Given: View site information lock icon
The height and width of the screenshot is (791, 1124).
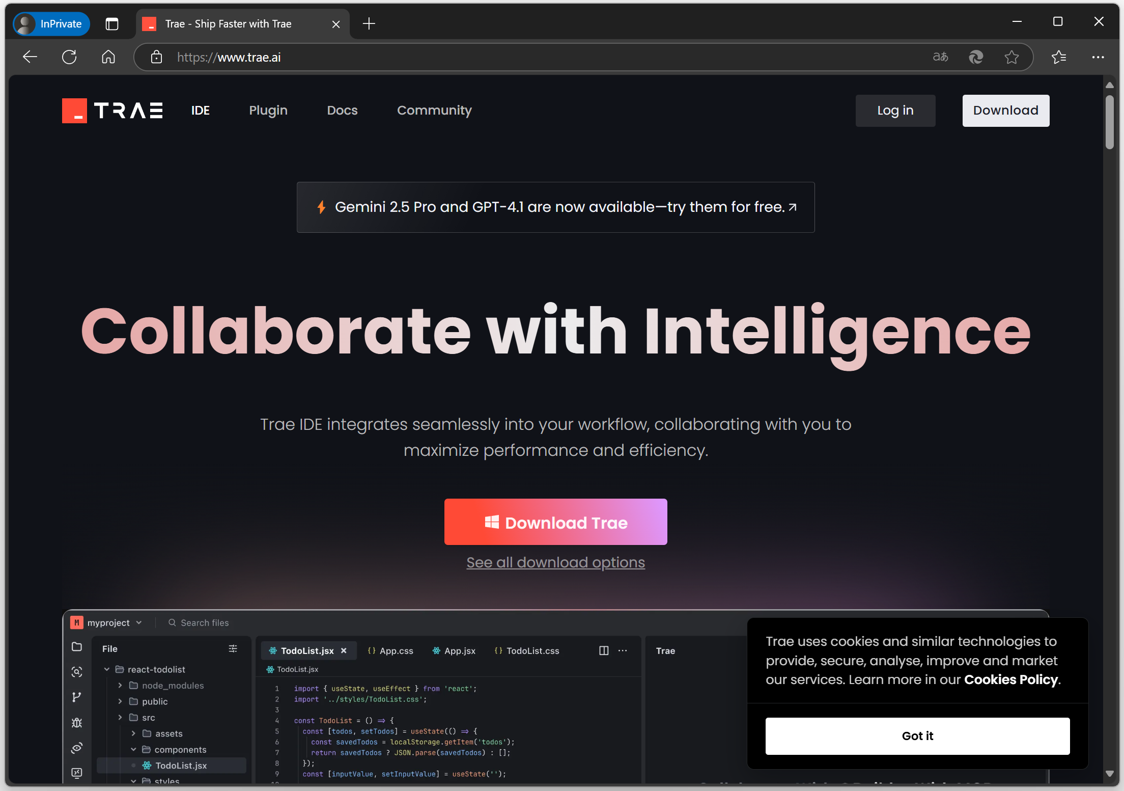Looking at the screenshot, I should click(156, 57).
